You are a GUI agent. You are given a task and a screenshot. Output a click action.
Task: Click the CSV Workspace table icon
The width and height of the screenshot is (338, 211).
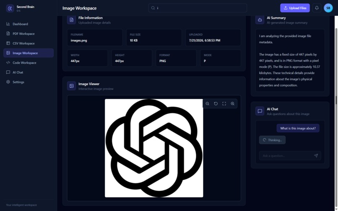tap(8, 43)
